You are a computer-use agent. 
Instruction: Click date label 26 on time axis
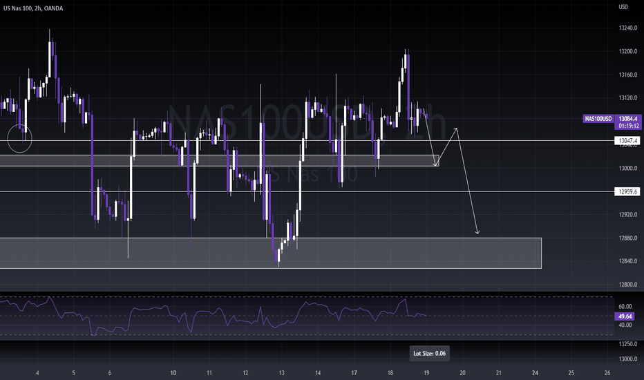[x=607, y=373]
